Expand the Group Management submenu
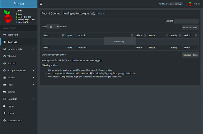 tap(19, 70)
